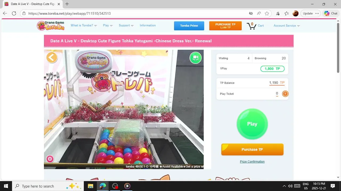Screen dimensions: 341x191
Task: Click the yellow back arrow on video
Action: [x=52, y=57]
